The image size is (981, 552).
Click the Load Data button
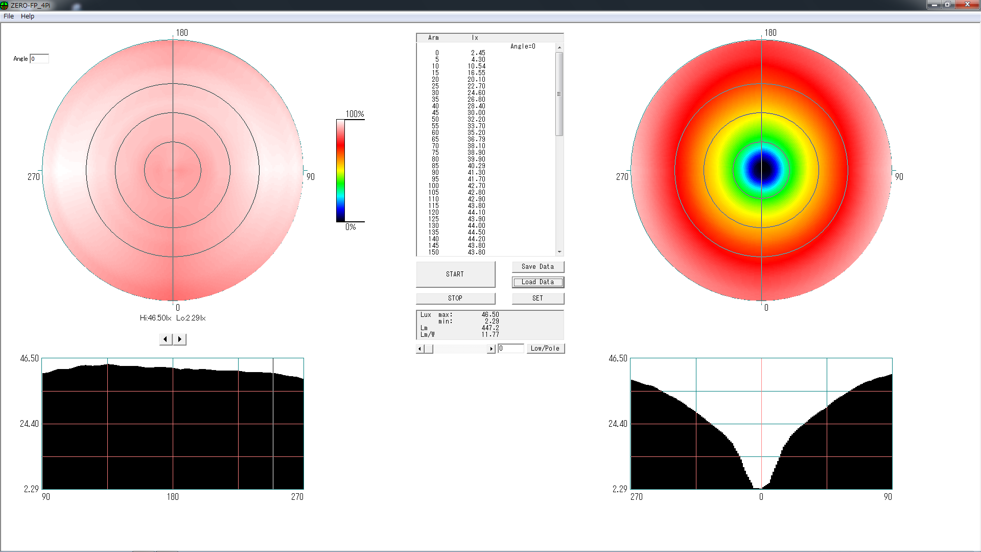[x=538, y=282]
